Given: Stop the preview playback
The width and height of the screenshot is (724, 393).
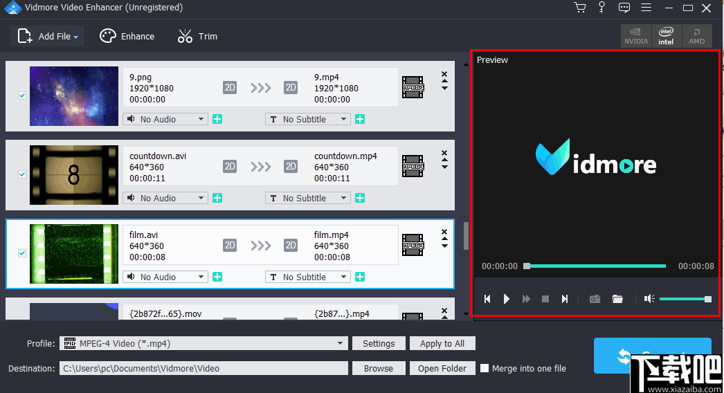Looking at the screenshot, I should [x=545, y=300].
